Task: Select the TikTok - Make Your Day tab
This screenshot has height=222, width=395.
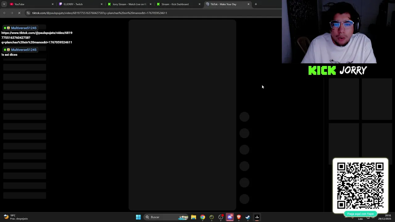Action: 228,4
